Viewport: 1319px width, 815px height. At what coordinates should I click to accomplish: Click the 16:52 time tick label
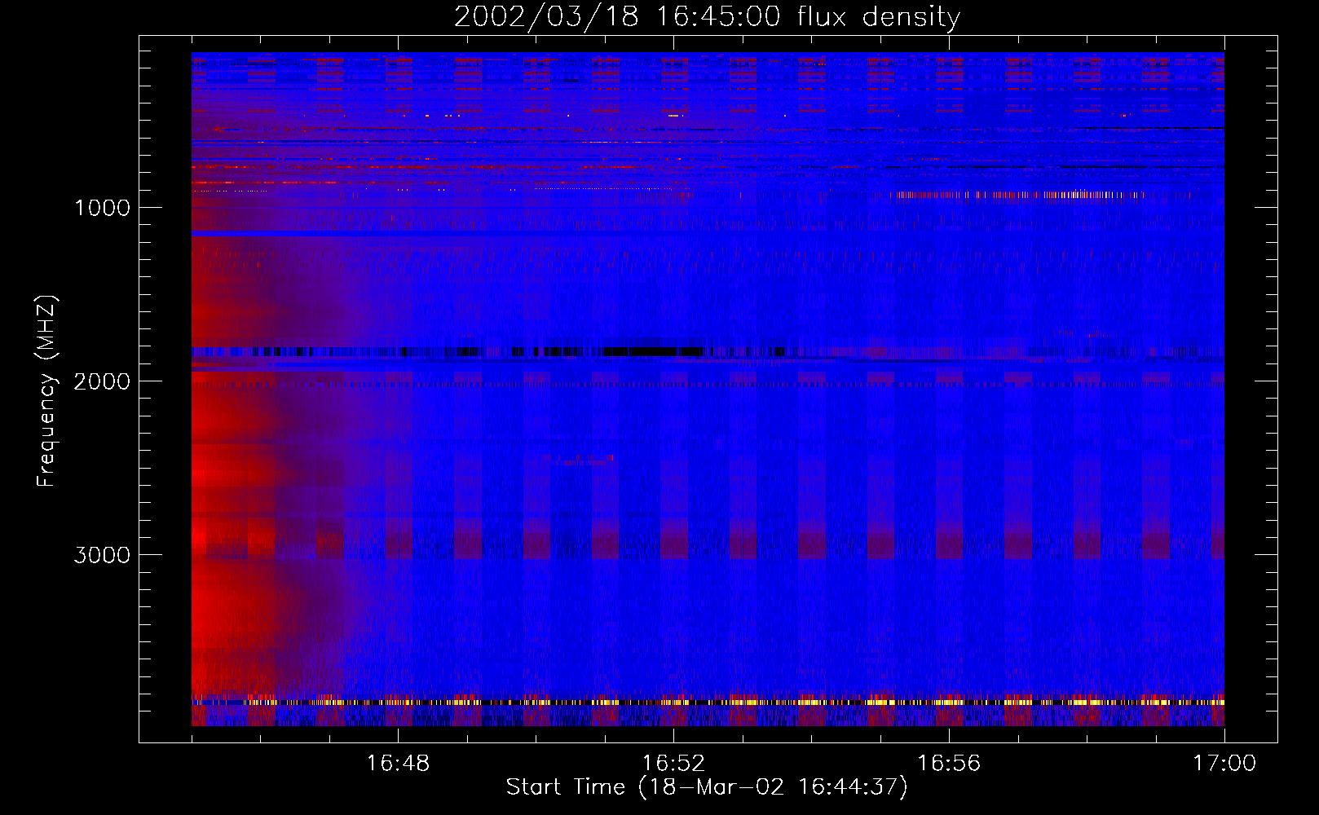(x=673, y=764)
